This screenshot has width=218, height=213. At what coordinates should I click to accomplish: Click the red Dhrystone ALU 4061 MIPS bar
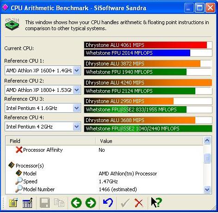(x=148, y=45)
